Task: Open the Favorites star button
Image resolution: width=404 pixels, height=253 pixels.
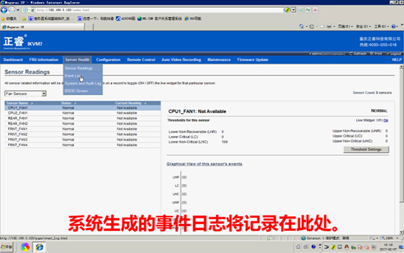Action: pos(9,19)
